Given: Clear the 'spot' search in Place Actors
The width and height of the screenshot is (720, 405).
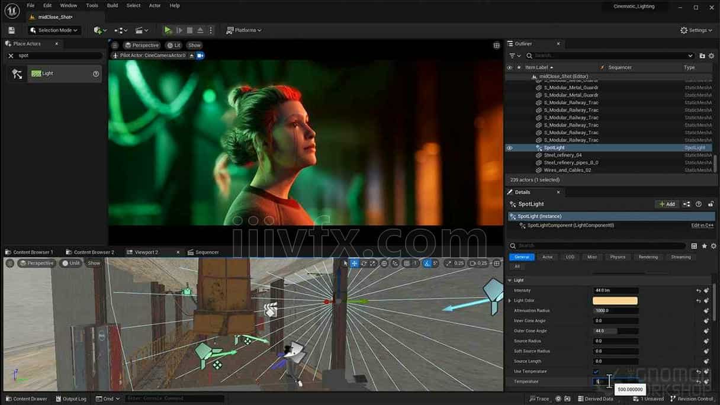Looking at the screenshot, I should click(x=11, y=56).
